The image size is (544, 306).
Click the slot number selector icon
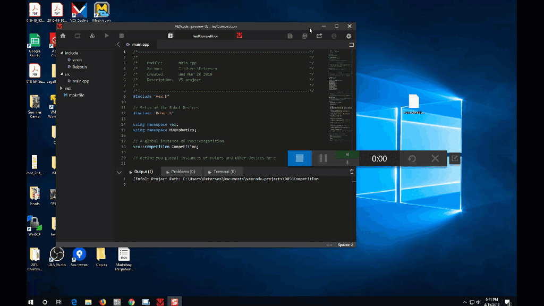171,36
